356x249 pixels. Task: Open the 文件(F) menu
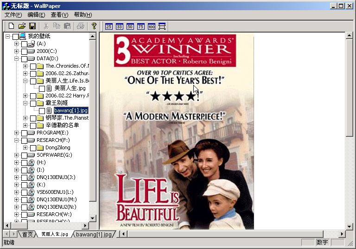13,15
